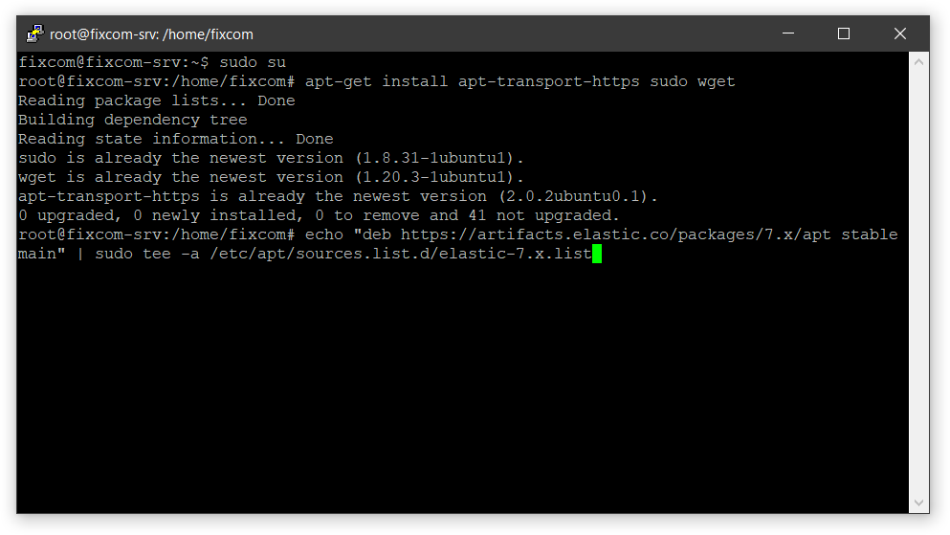Open the PuTTY icon system menu
The image size is (950, 535).
(35, 33)
